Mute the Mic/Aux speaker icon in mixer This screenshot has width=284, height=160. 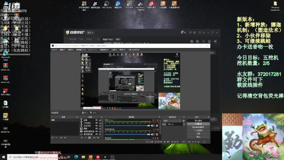[x=153, y=126]
